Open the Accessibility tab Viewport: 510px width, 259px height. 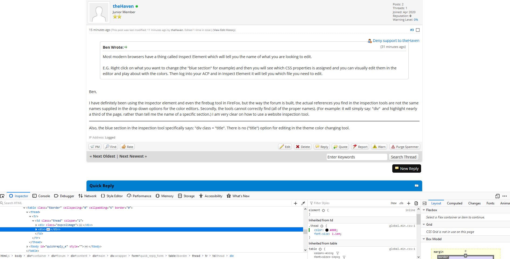click(211, 196)
